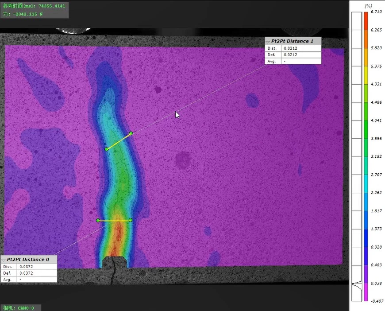Collapse the Pt2Pt Distance 0 panel triangle
The height and width of the screenshot is (311, 385).
point(4,260)
